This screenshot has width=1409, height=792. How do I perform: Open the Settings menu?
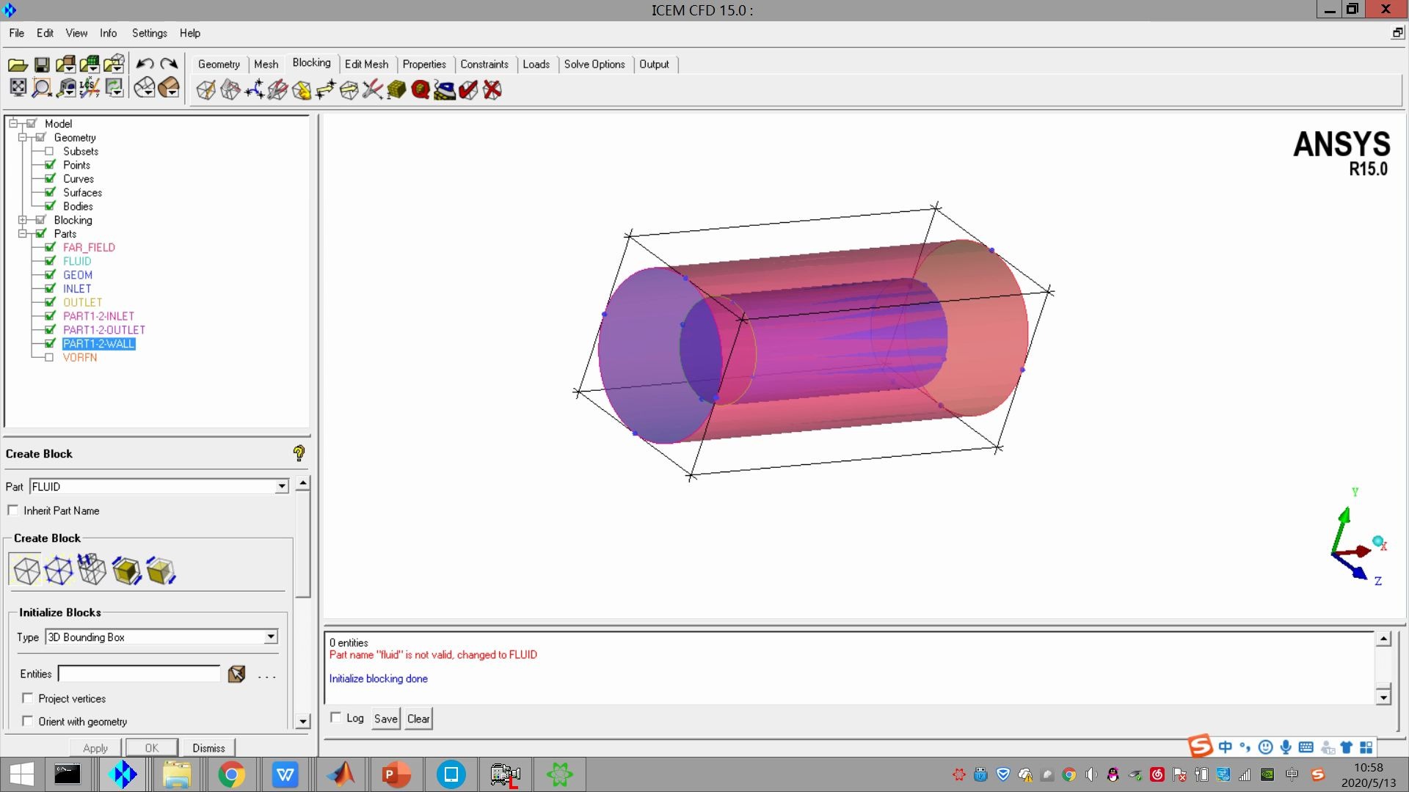149,33
